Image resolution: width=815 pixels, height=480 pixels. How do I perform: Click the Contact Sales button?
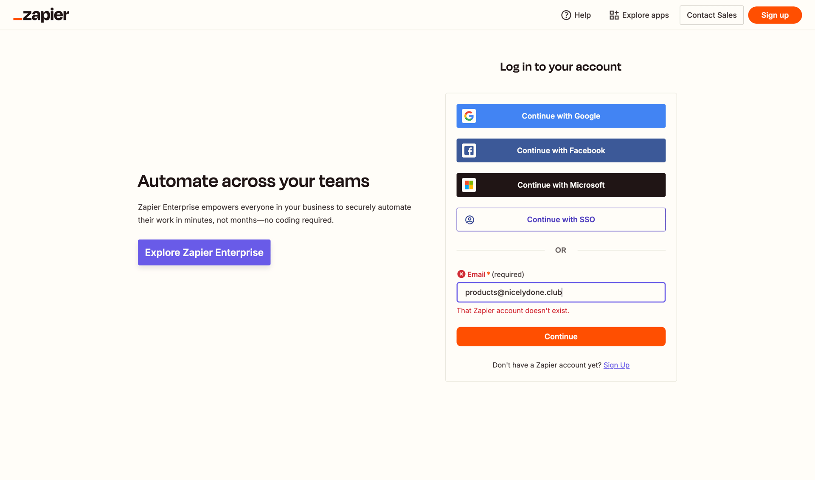coord(711,15)
